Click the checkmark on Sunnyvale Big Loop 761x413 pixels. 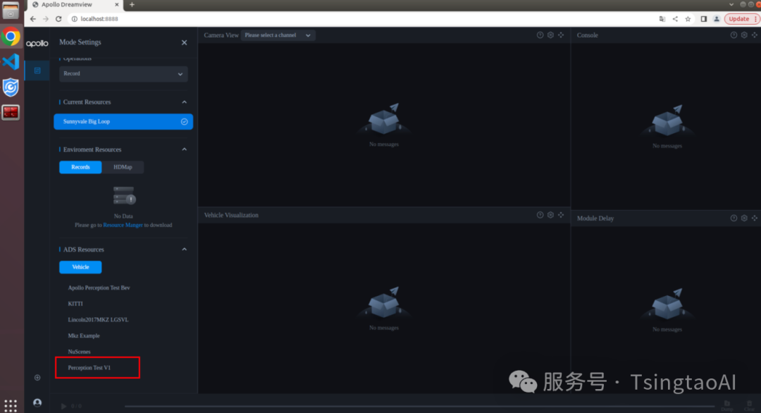184,122
